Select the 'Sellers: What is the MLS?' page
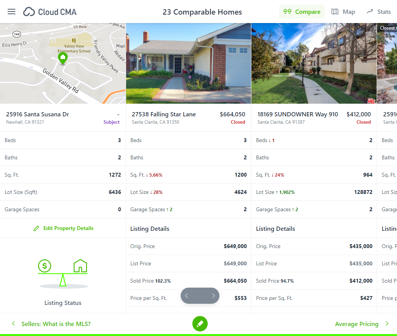397x336 pixels. tap(56, 324)
